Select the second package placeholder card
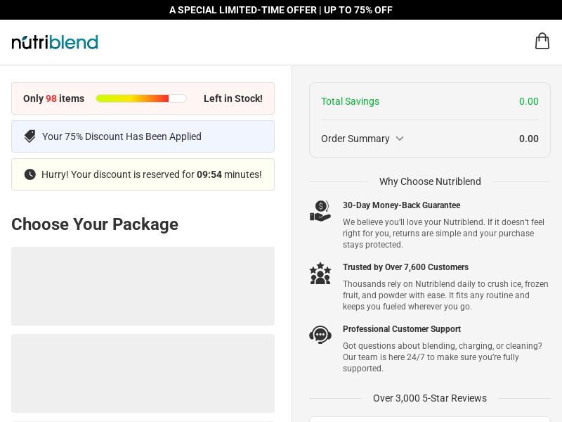This screenshot has height=422, width=562. point(143,373)
